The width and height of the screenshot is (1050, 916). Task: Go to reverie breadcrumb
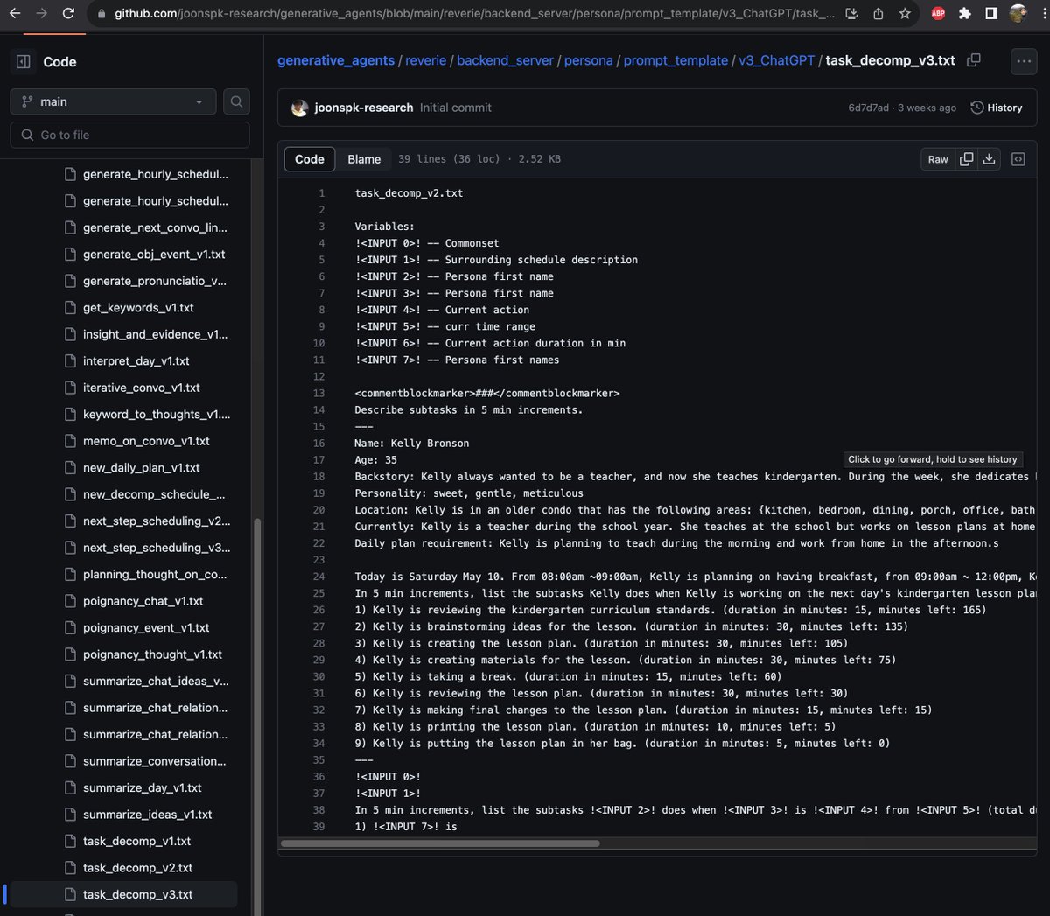tap(426, 60)
